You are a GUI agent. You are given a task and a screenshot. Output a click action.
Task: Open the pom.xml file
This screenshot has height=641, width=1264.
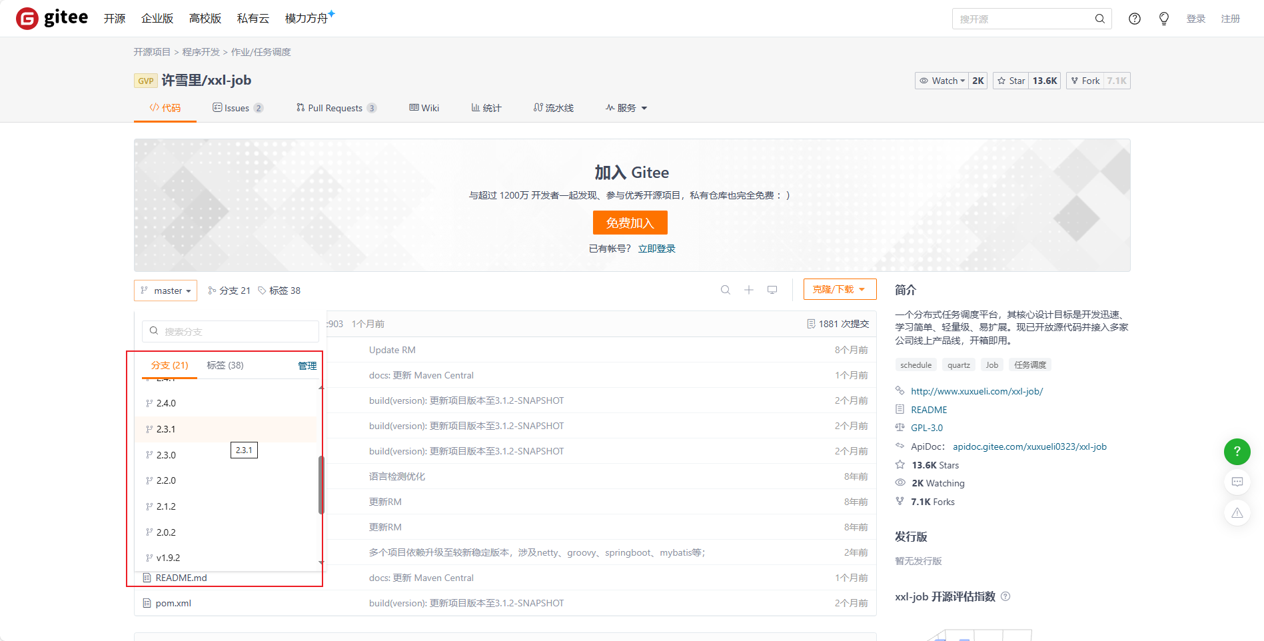[x=173, y=603]
